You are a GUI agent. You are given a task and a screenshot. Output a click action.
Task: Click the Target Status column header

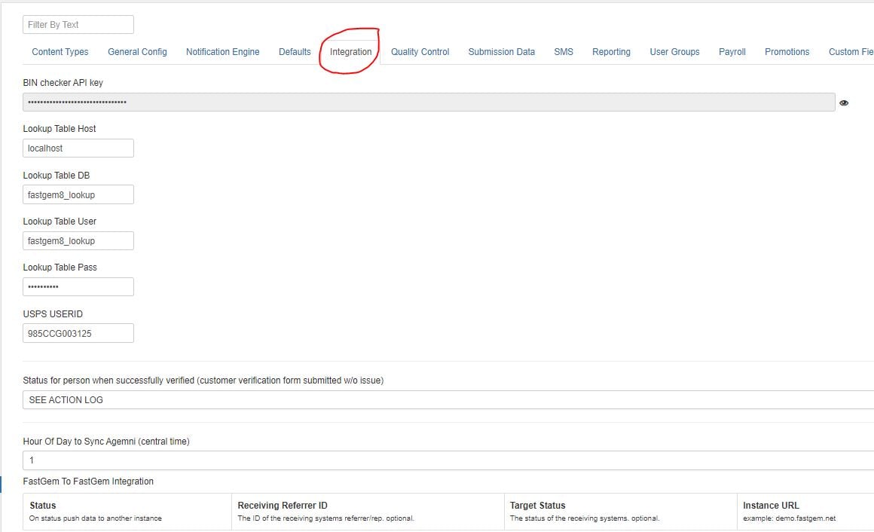tap(537, 505)
